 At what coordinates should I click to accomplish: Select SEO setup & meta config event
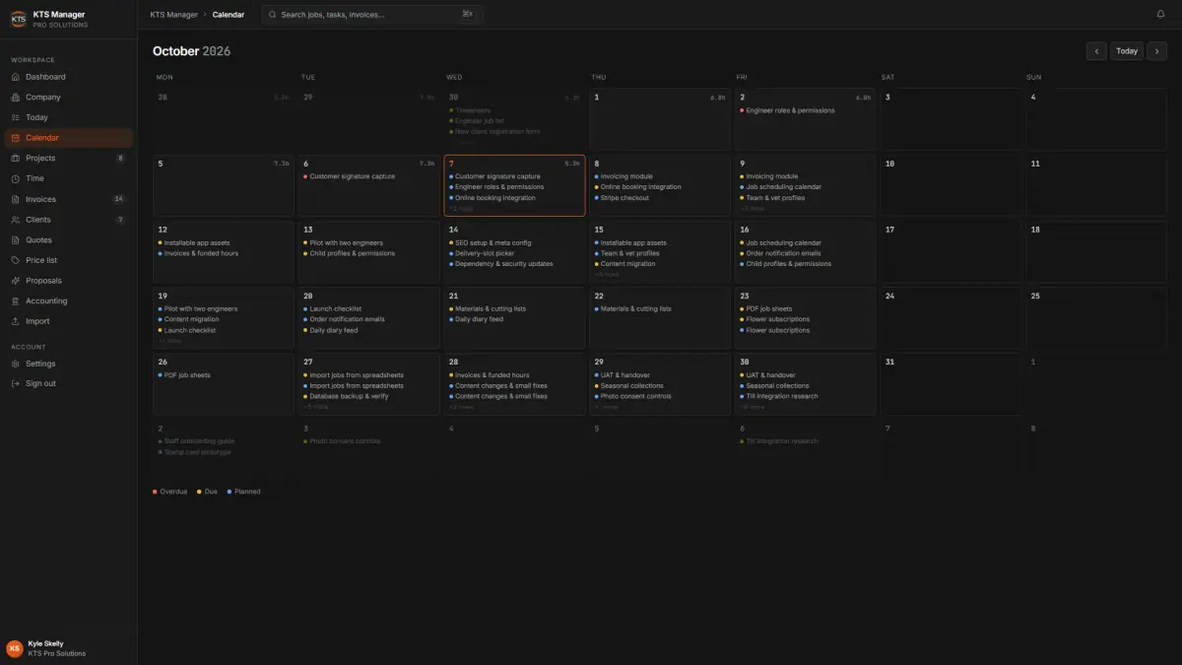click(x=492, y=242)
